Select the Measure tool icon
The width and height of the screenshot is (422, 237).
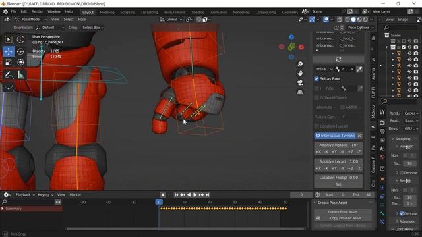[x=20, y=74]
